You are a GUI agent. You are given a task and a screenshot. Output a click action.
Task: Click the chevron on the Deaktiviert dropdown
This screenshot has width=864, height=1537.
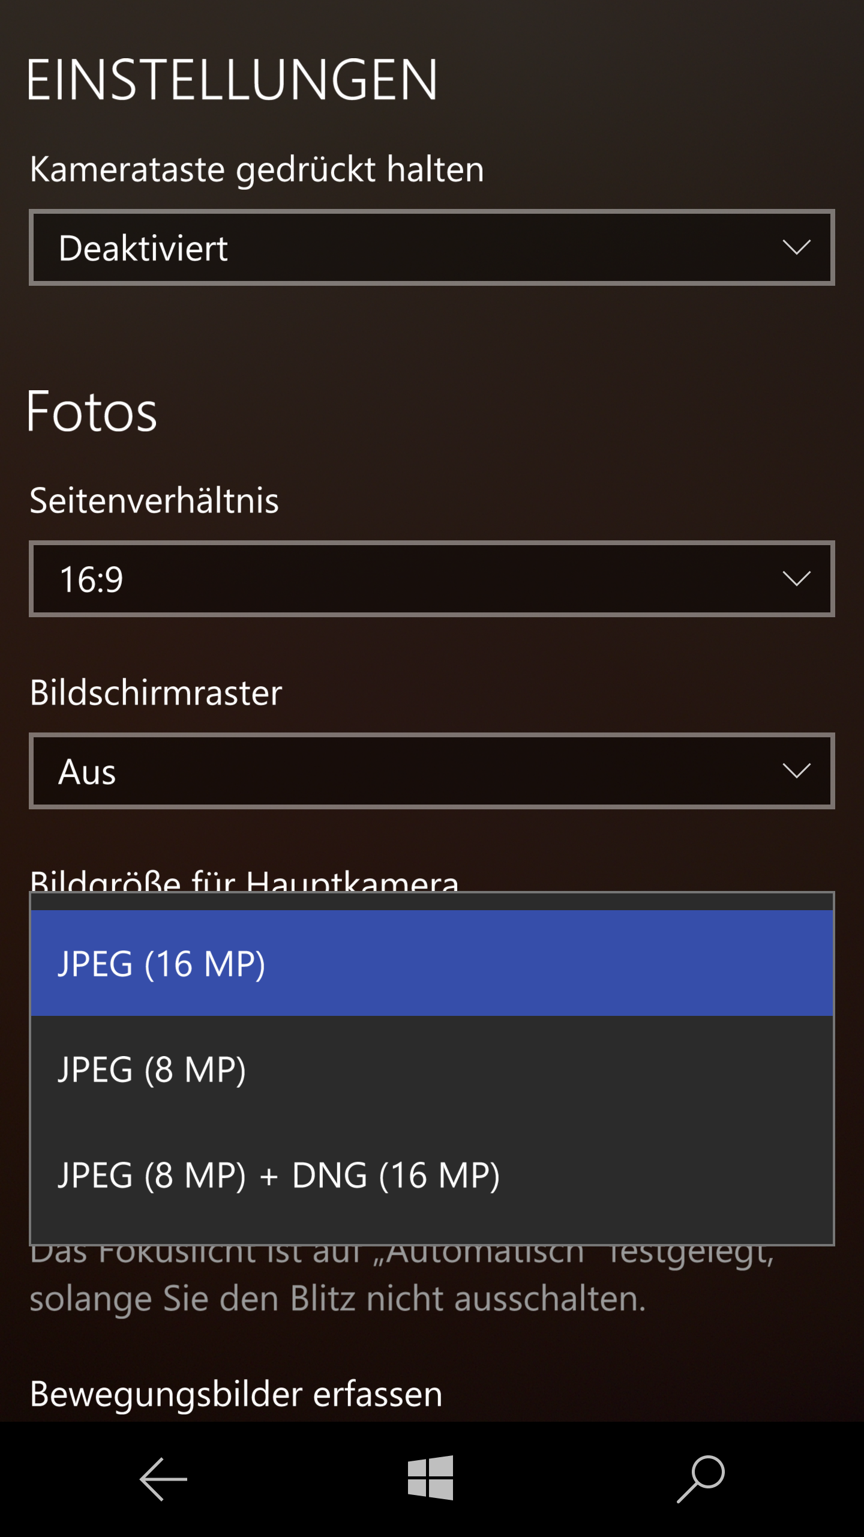pos(796,247)
